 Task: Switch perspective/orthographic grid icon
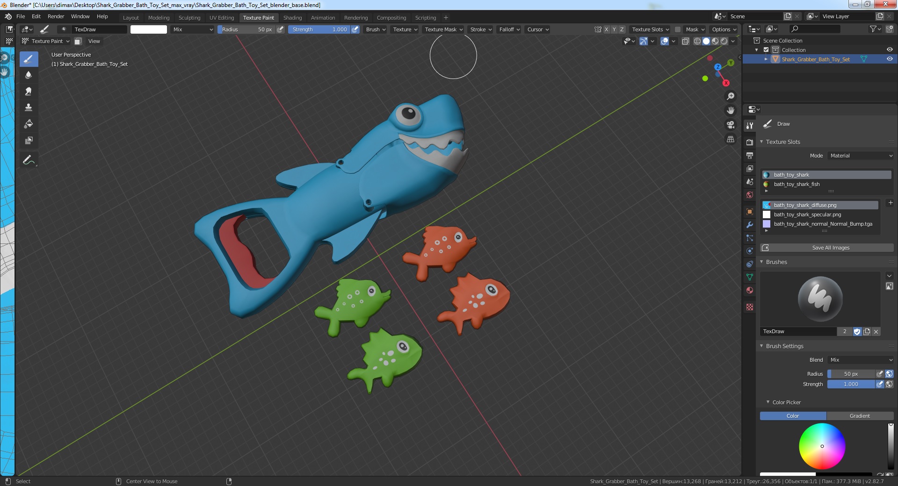[730, 139]
